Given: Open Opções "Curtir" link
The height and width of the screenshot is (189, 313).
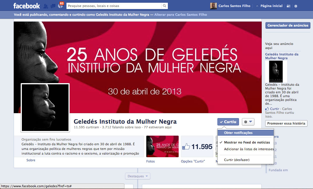Looking at the screenshot, I should [193, 161].
